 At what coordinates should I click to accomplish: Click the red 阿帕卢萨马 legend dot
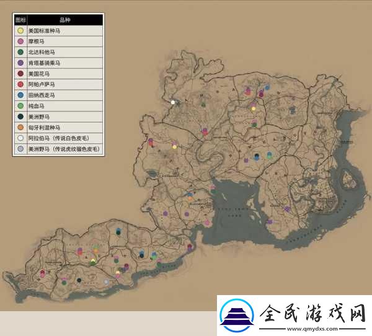pyautogui.click(x=20, y=84)
